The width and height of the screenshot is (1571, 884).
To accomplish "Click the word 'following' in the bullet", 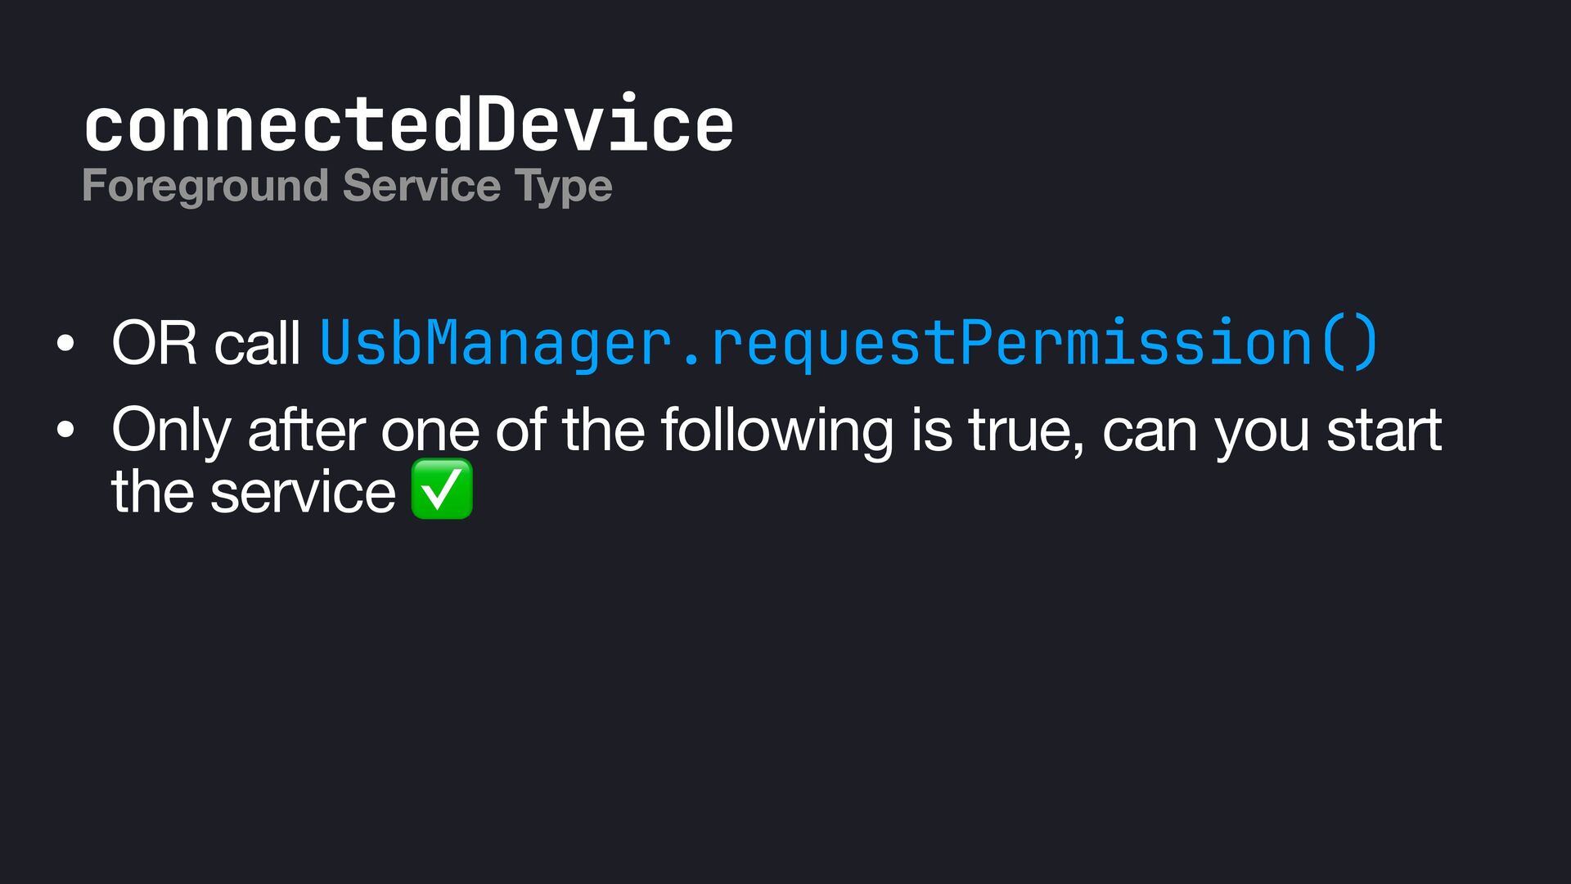I will 776,431.
